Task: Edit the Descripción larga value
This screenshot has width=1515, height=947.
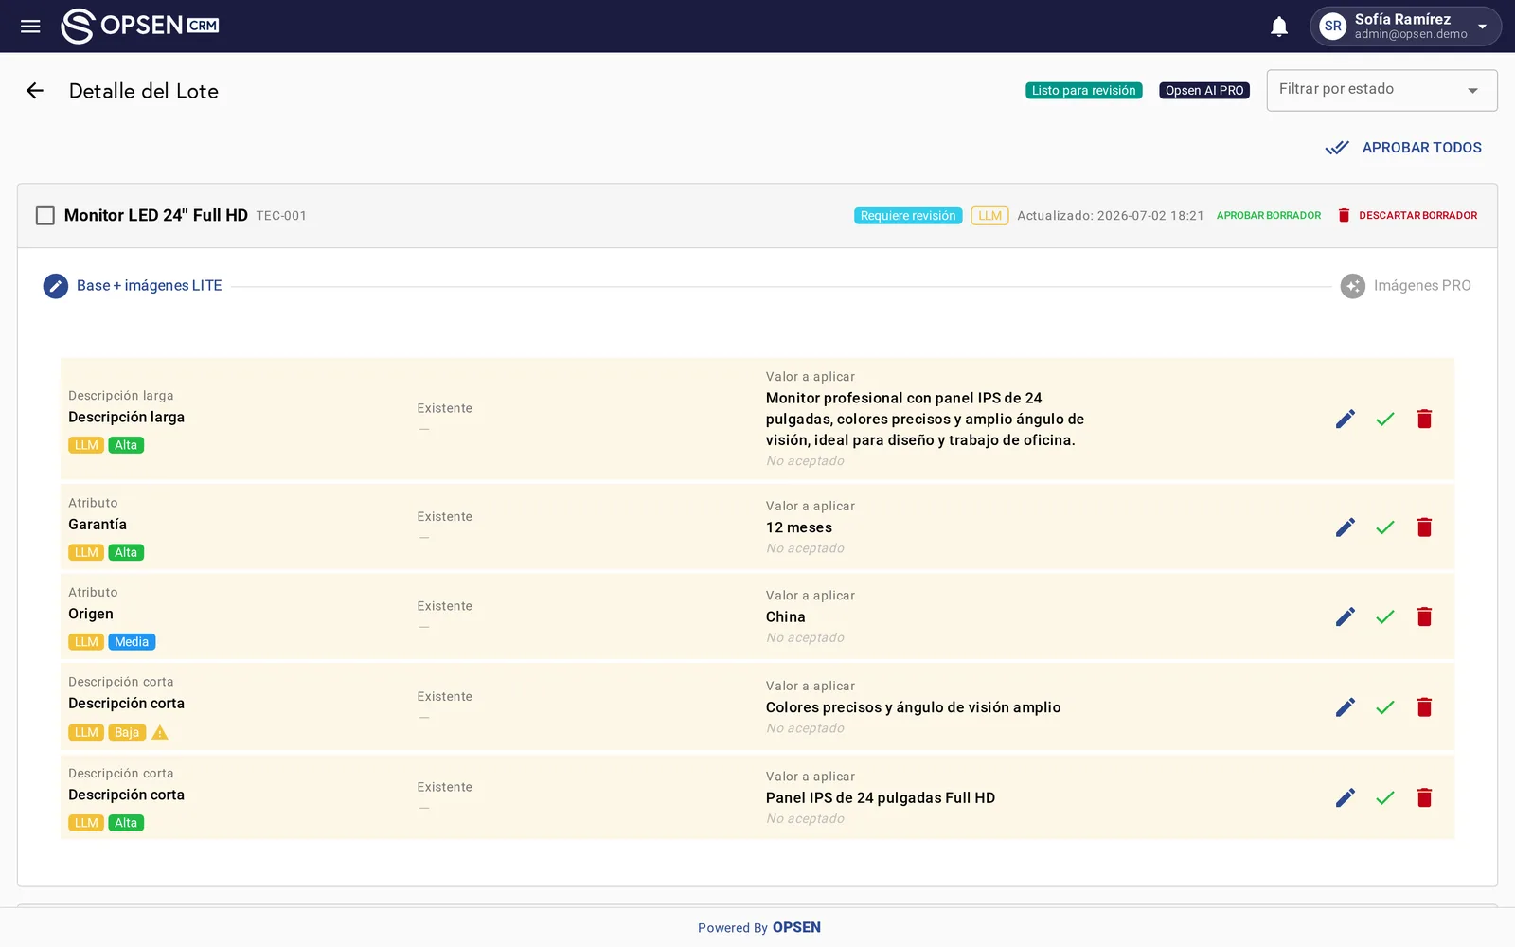Action: [x=1346, y=419]
